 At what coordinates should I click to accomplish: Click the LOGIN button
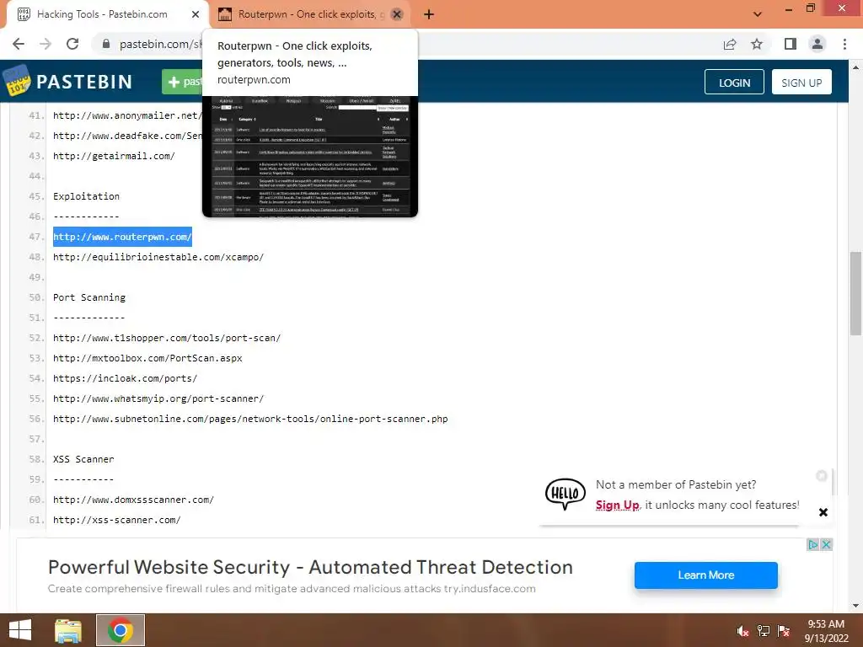coord(734,82)
